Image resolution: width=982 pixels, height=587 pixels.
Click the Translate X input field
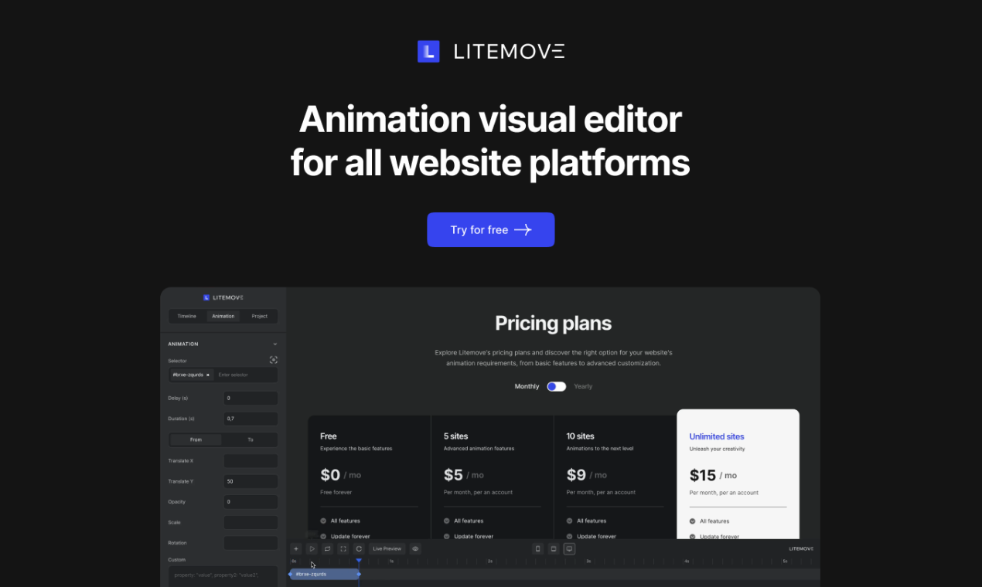click(x=251, y=461)
